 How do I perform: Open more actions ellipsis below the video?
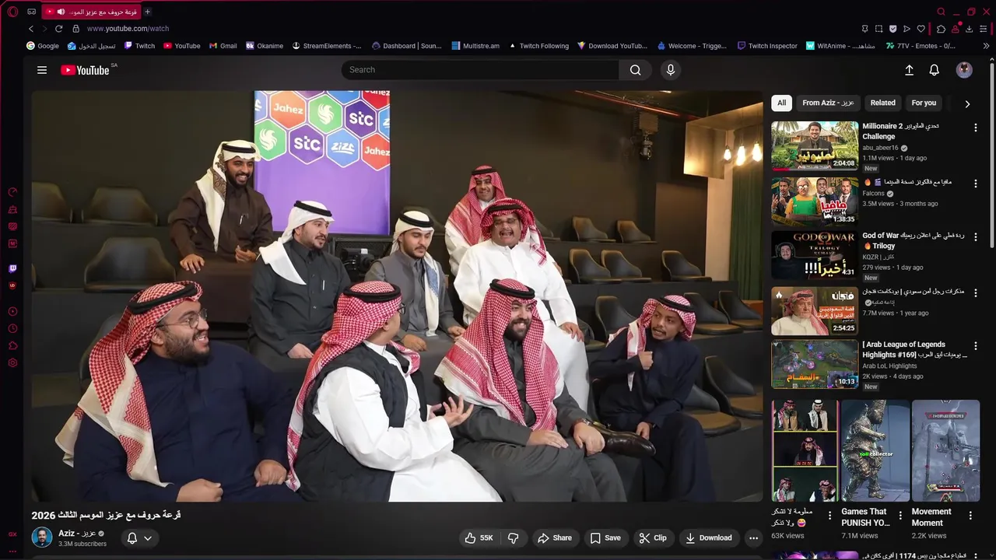[x=753, y=538]
